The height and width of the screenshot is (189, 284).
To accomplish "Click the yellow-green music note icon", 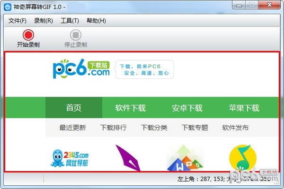I will (243, 157).
